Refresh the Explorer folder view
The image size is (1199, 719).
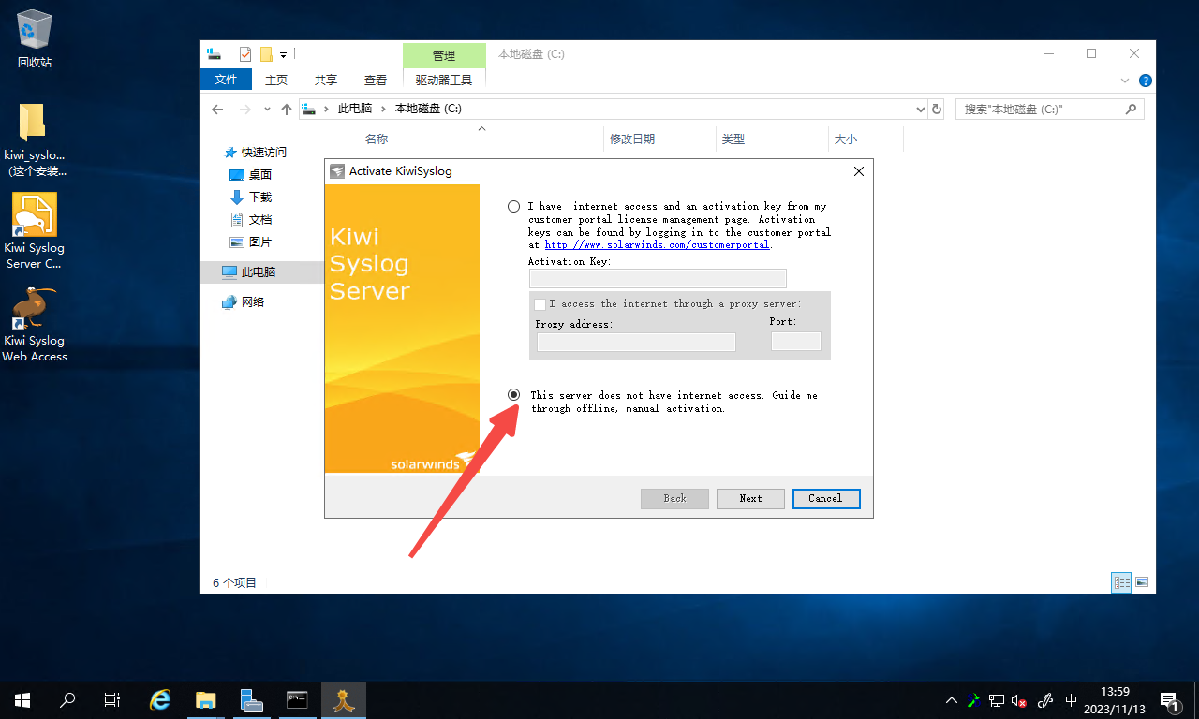tap(937, 110)
